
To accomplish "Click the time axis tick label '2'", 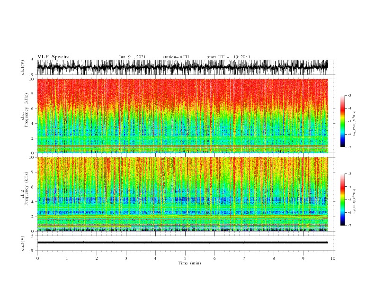I will coord(97,258).
